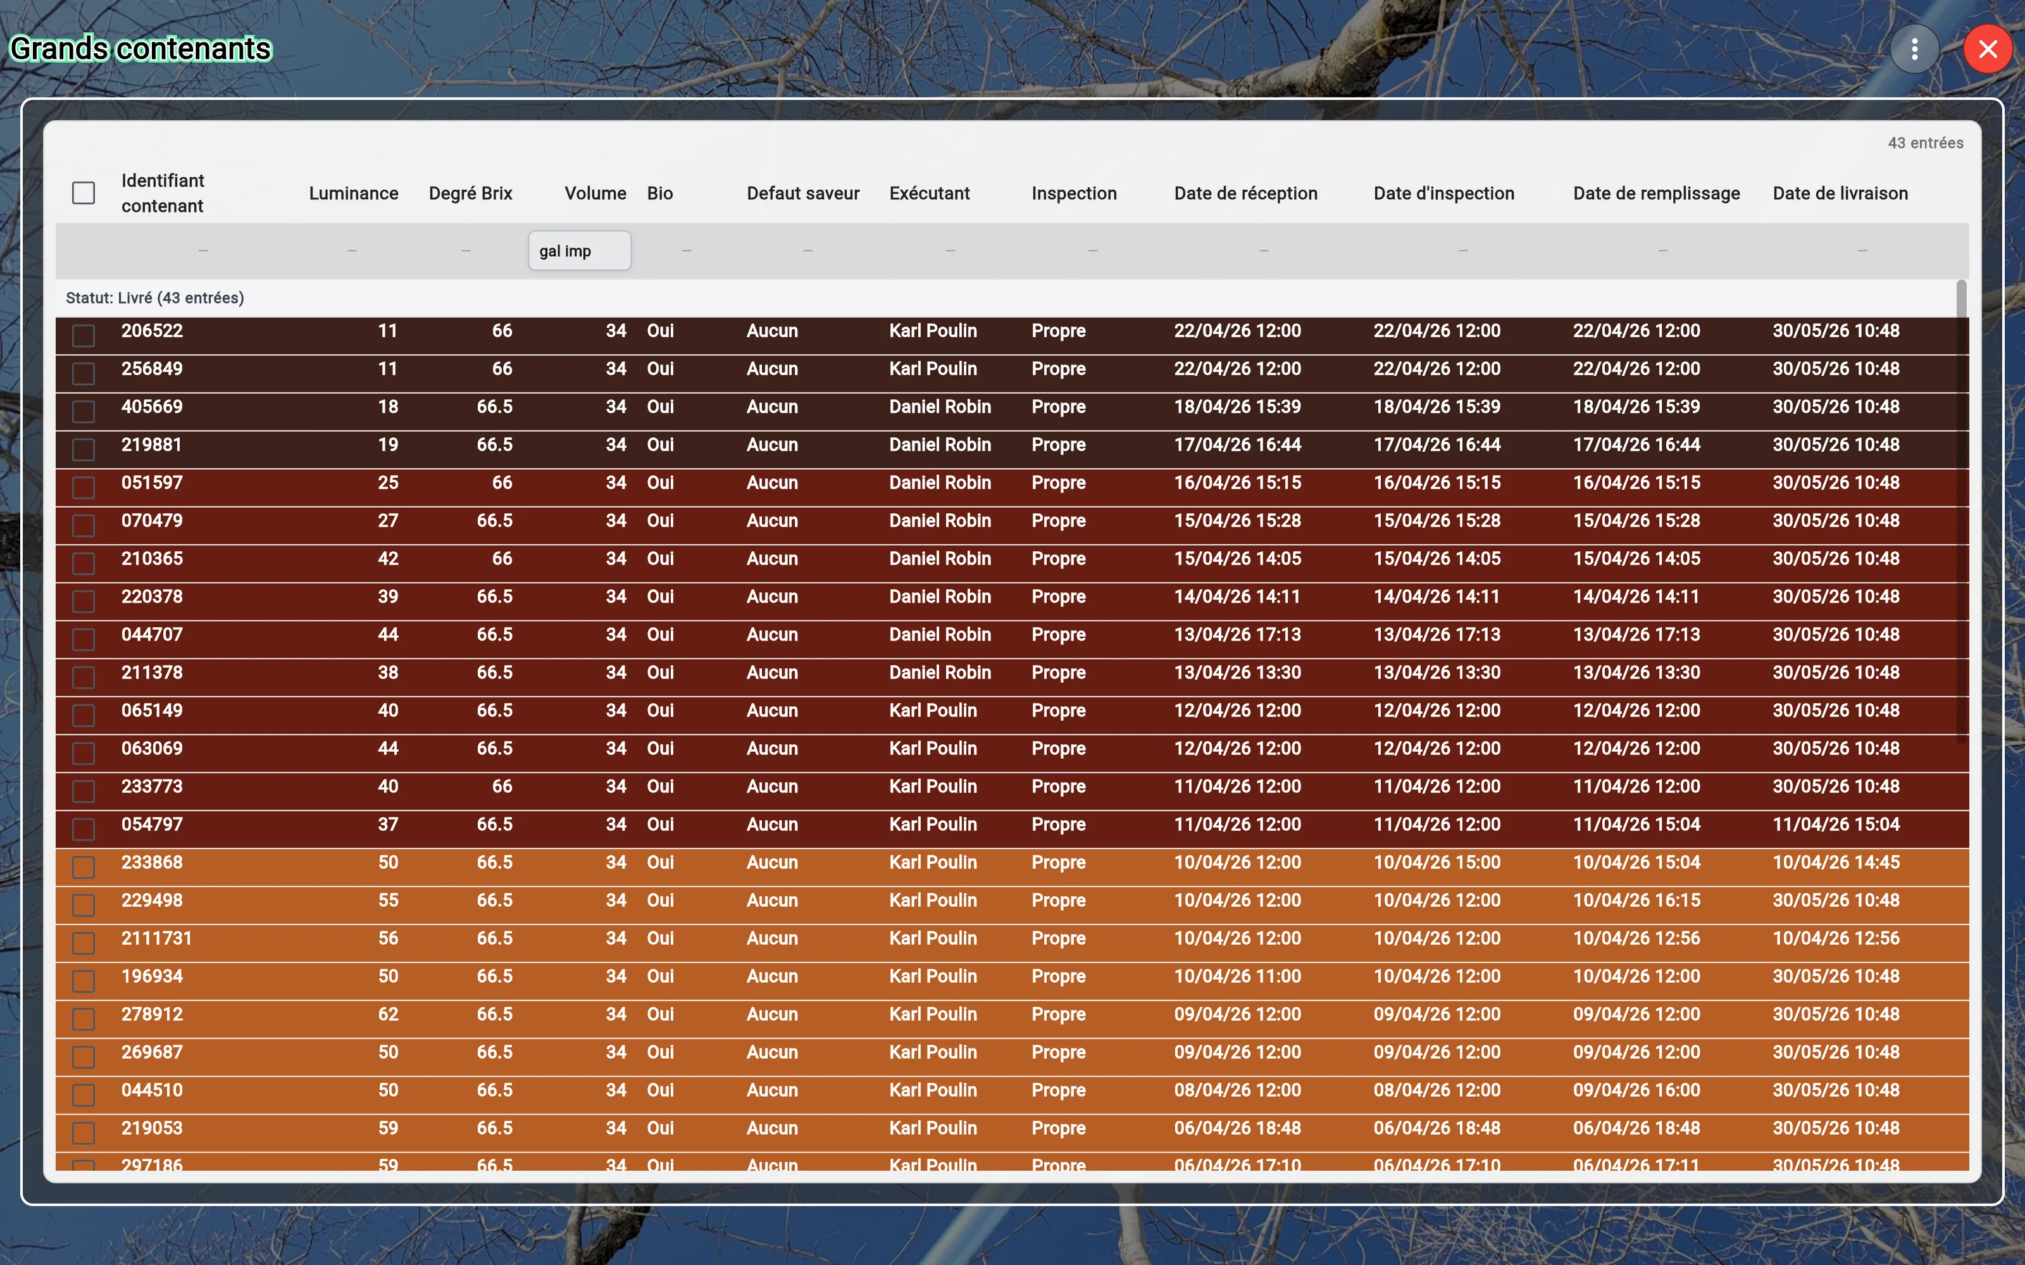Viewport: 2025px width, 1265px height.
Task: Click inspection date 17/04/26 16:44
Action: (x=1437, y=445)
